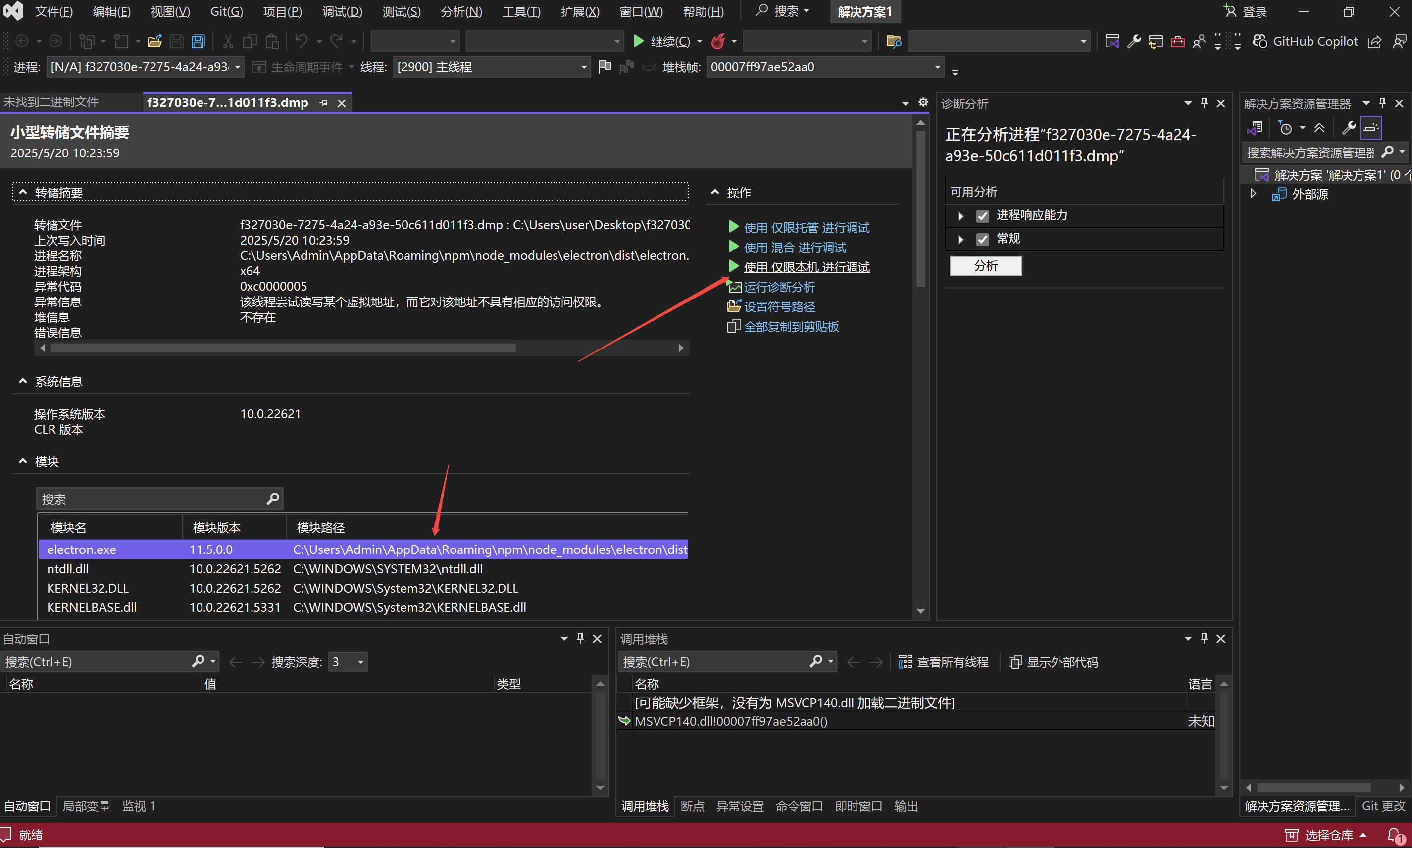Click the 分析 button
Viewport: 1412px width, 848px height.
(x=985, y=266)
